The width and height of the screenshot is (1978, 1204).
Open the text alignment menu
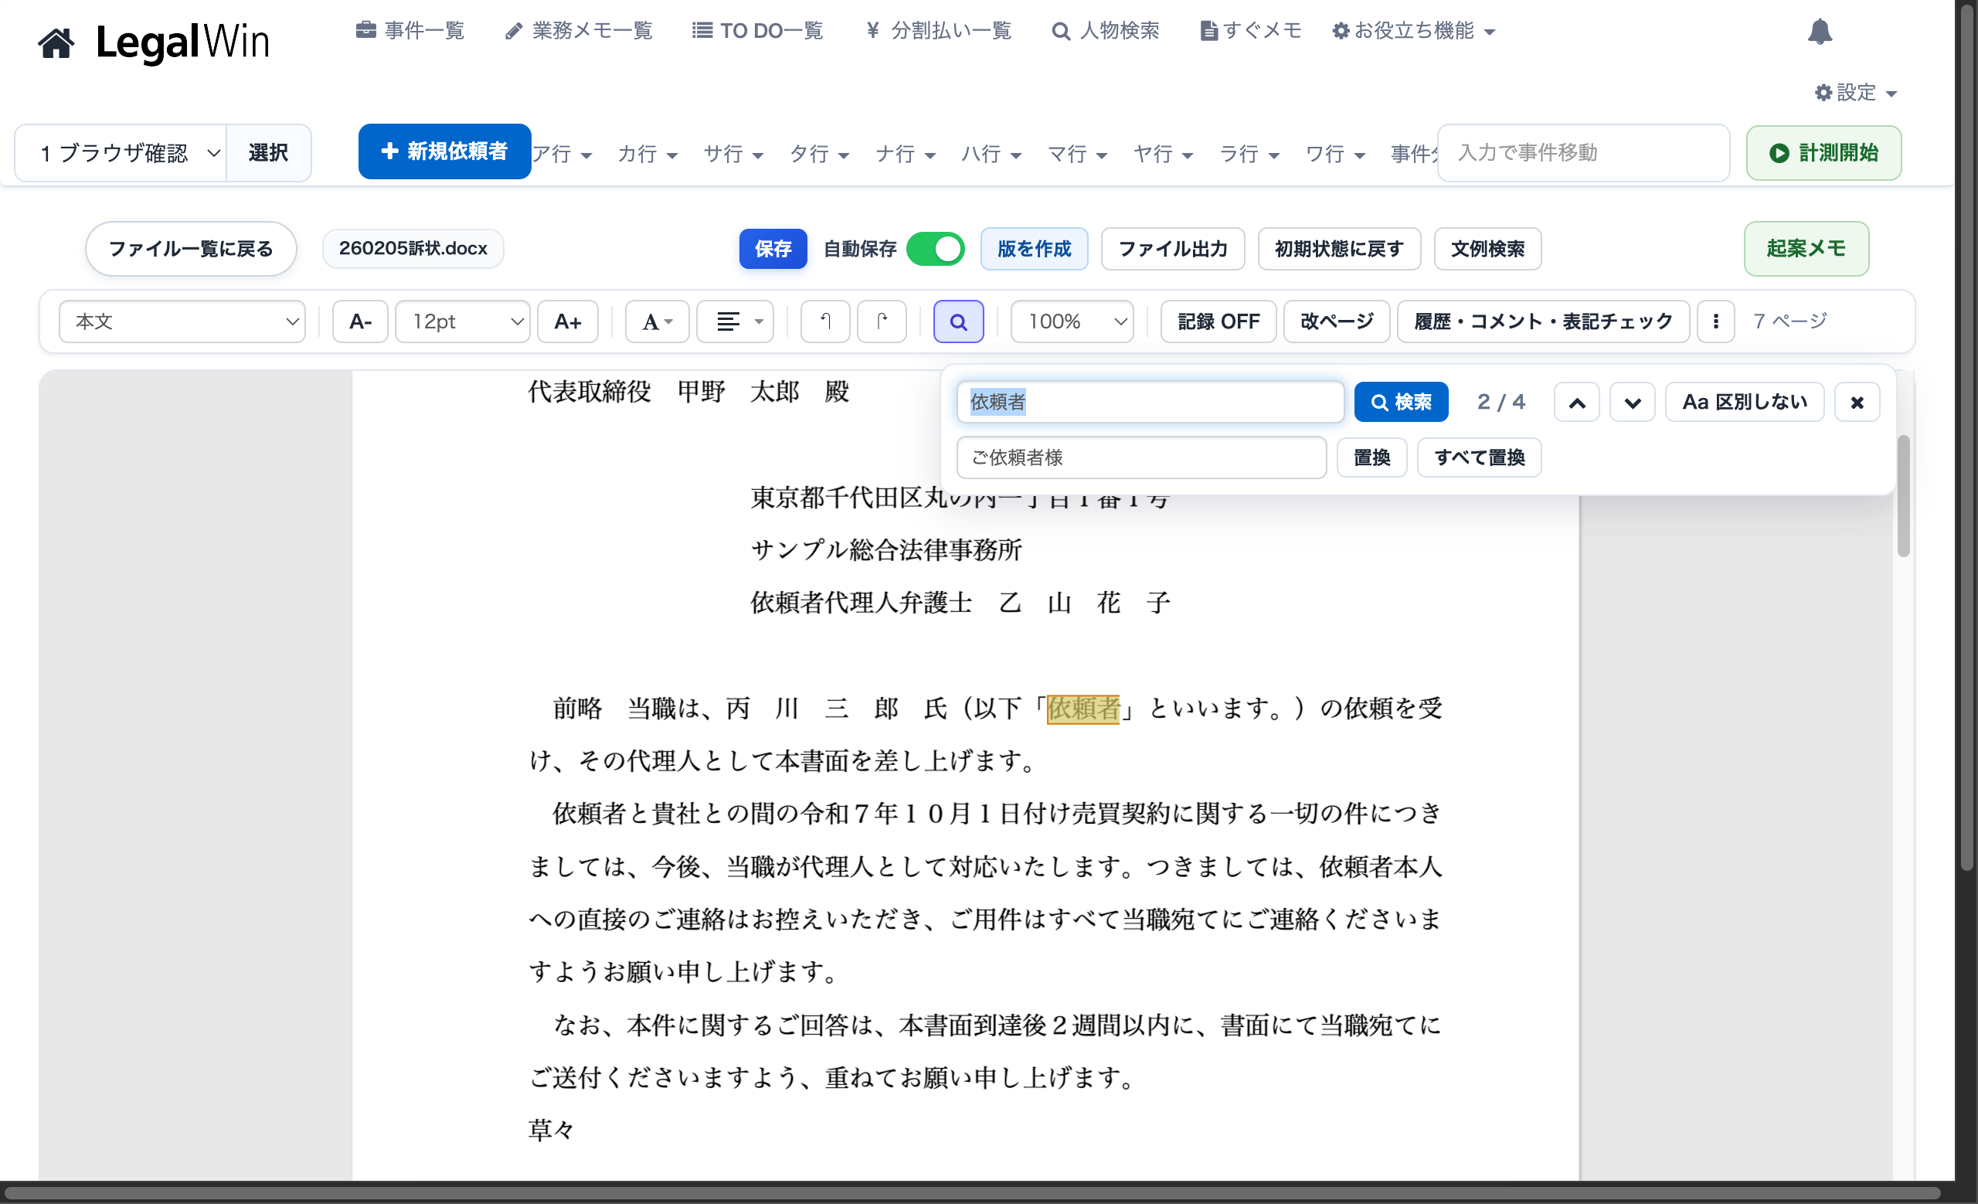pos(735,322)
